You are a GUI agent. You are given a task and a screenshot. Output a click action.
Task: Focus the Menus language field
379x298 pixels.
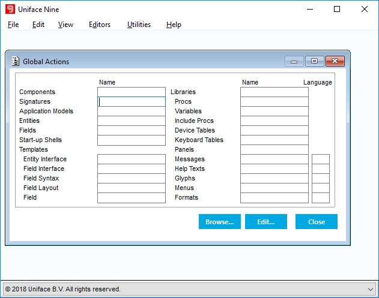click(321, 188)
